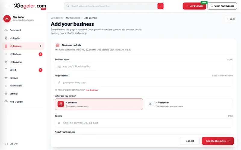Click the Help & Guides question icon
241x150 pixels.
coord(6,102)
